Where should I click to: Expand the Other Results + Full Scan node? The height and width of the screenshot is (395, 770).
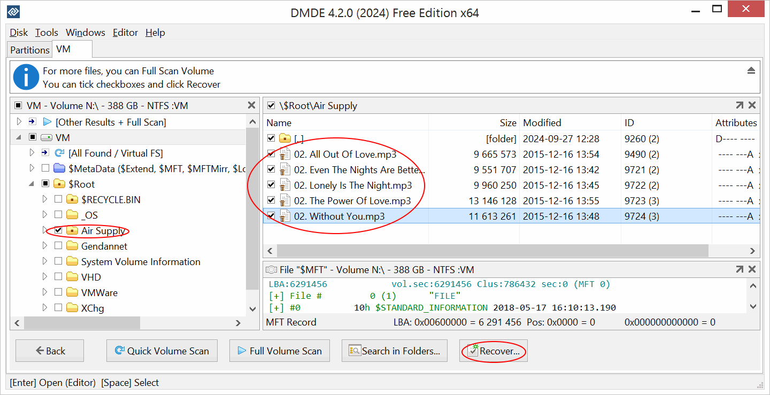pyautogui.click(x=19, y=122)
